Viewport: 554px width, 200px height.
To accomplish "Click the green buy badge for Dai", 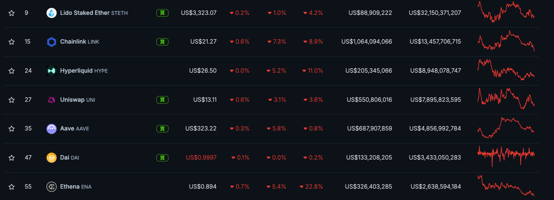I will click(162, 158).
